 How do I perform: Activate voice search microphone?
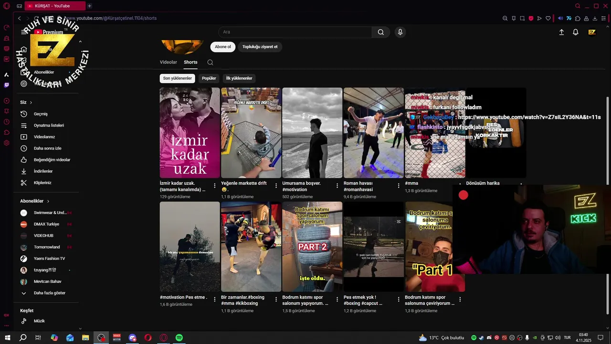coord(400,32)
